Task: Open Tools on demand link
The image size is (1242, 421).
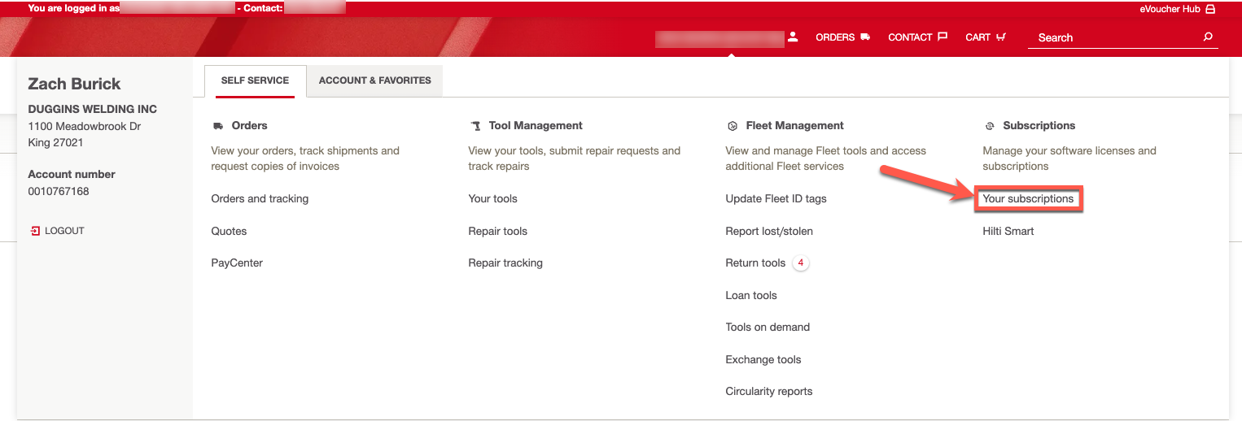Action: click(768, 327)
